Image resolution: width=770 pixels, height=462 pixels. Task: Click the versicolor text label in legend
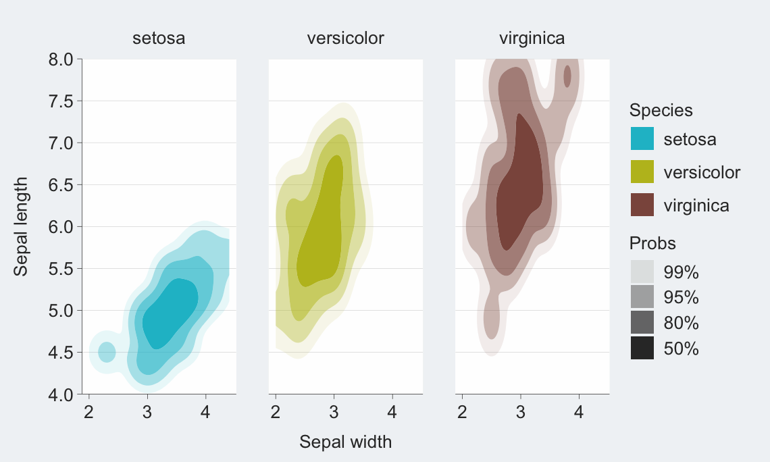click(702, 172)
